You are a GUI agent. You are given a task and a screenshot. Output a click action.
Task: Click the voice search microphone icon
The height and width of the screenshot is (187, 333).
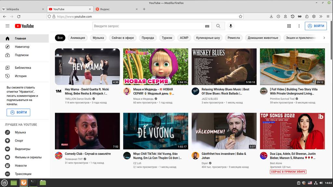coord(231,26)
